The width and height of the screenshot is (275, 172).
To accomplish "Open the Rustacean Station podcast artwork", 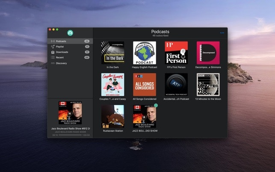I will pos(113,116).
